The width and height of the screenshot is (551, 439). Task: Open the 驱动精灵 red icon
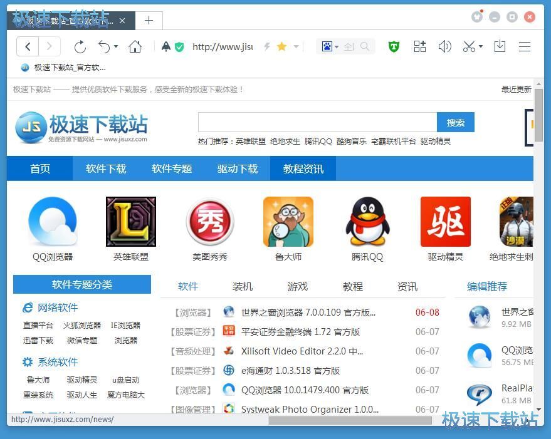click(446, 221)
